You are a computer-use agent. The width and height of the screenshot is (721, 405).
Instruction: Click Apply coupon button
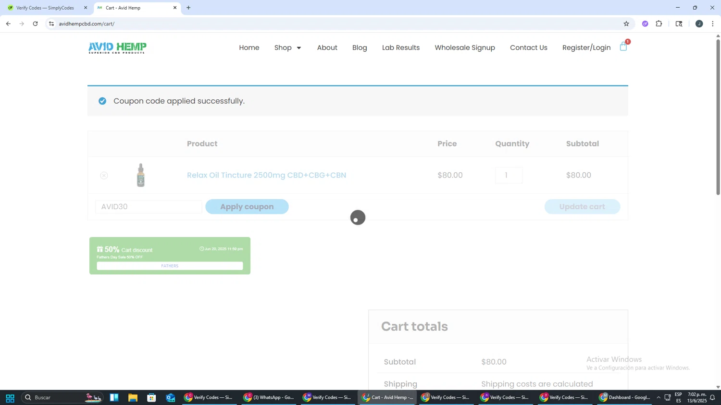coord(247,207)
